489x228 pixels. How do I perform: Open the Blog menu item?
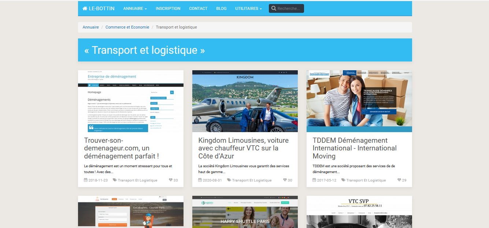(221, 8)
